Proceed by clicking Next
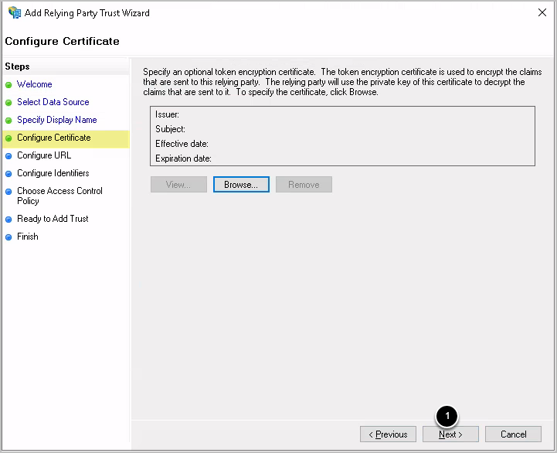 tap(450, 434)
